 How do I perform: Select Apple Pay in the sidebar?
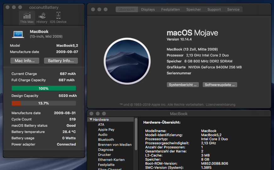point(106,130)
